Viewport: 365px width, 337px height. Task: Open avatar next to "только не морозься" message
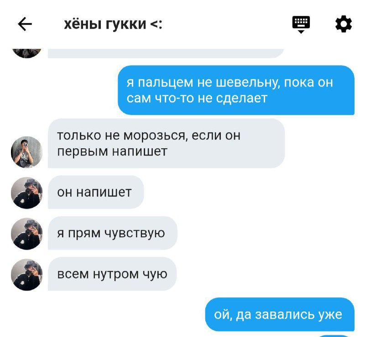tap(26, 152)
